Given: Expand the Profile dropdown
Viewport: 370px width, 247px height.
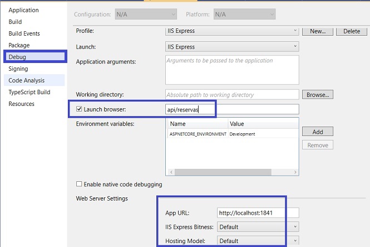Looking at the screenshot, I should [232, 31].
